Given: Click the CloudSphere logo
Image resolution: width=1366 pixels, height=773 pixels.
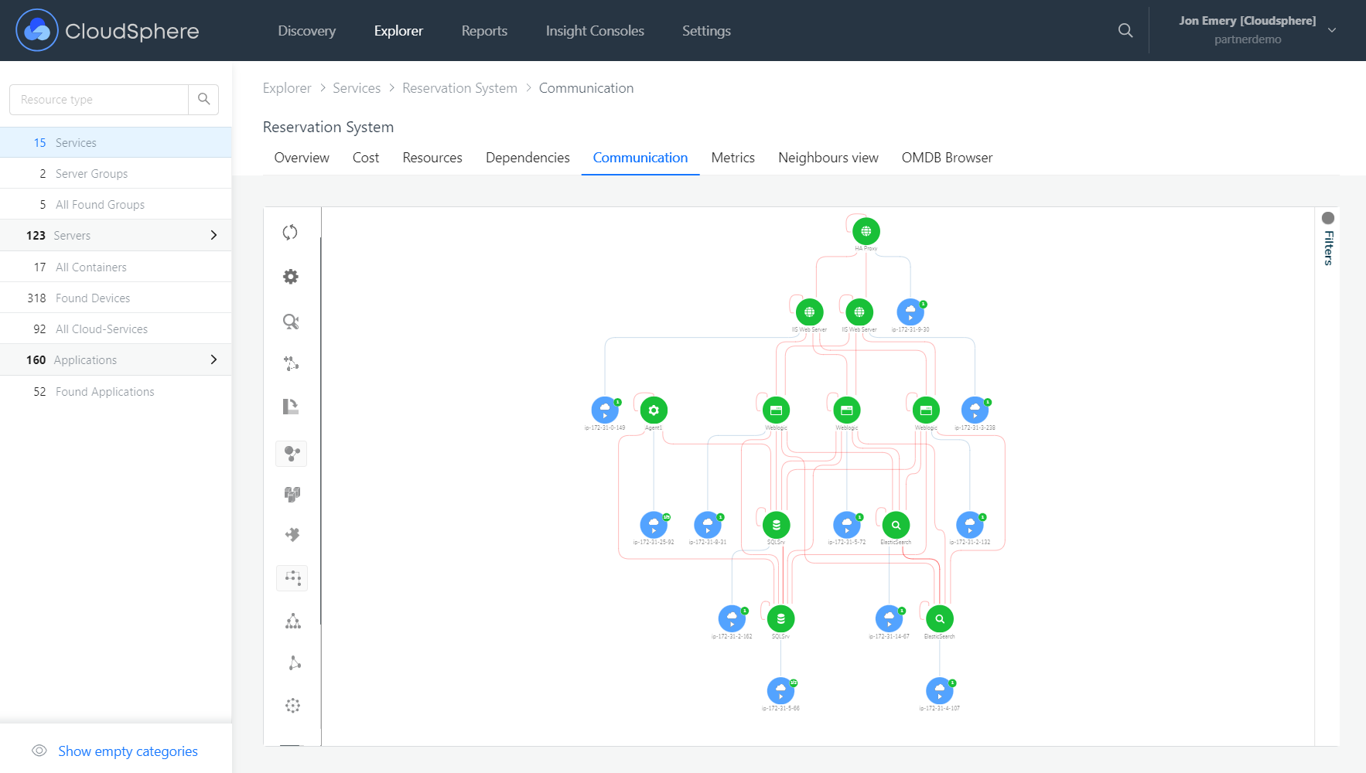Looking at the screenshot, I should coord(108,30).
